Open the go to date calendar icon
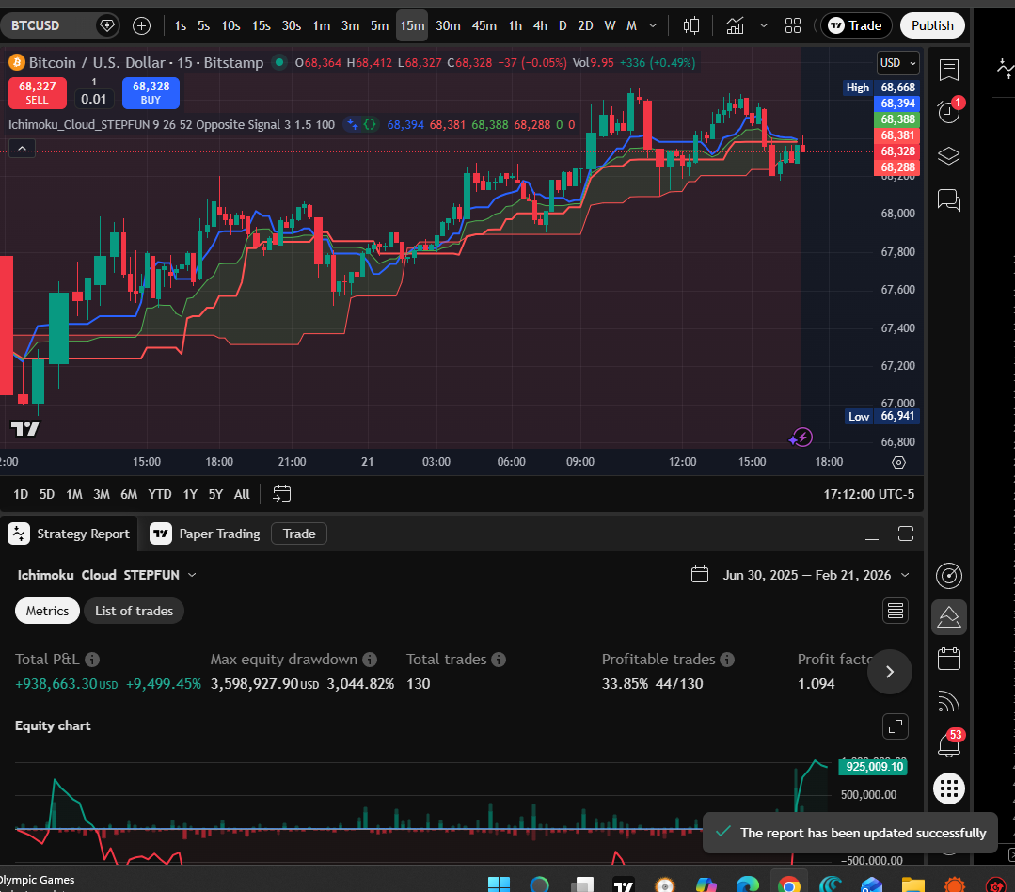The image size is (1015, 892). tap(281, 494)
